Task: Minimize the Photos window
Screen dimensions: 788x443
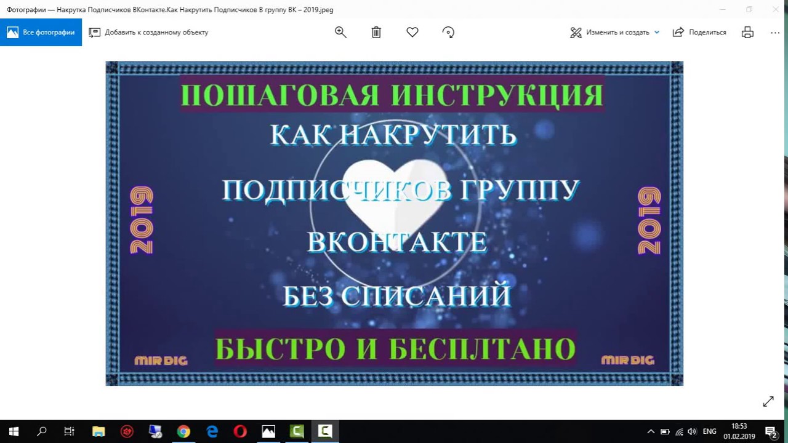Action: (x=723, y=9)
